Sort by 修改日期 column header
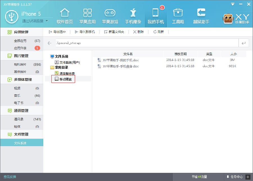253x181 pixels. point(180,54)
